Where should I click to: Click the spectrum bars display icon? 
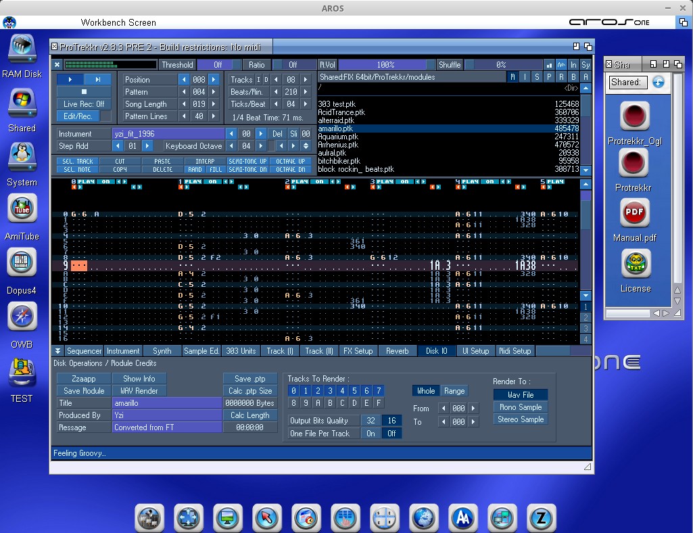[549, 65]
